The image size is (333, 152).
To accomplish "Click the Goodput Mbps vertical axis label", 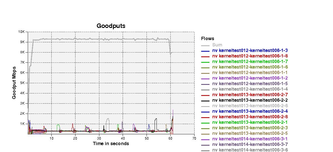I will (14, 83).
